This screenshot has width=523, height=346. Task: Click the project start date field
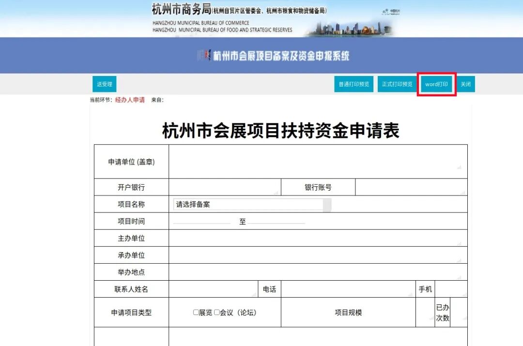203,221
